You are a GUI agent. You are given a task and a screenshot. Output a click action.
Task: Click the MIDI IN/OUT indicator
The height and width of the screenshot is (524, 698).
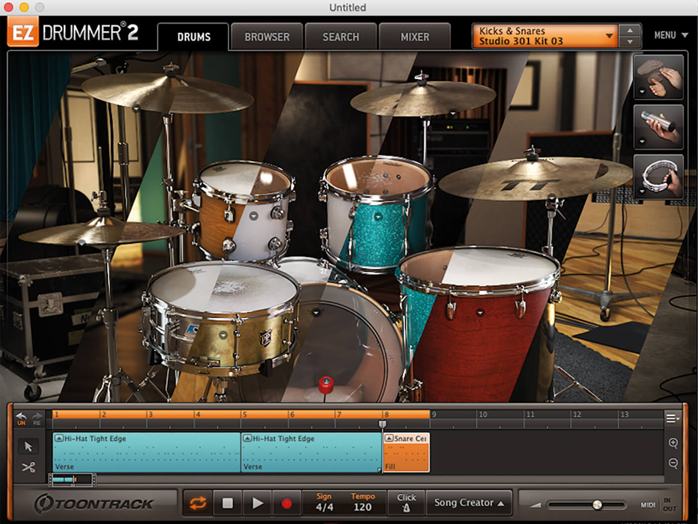658,505
